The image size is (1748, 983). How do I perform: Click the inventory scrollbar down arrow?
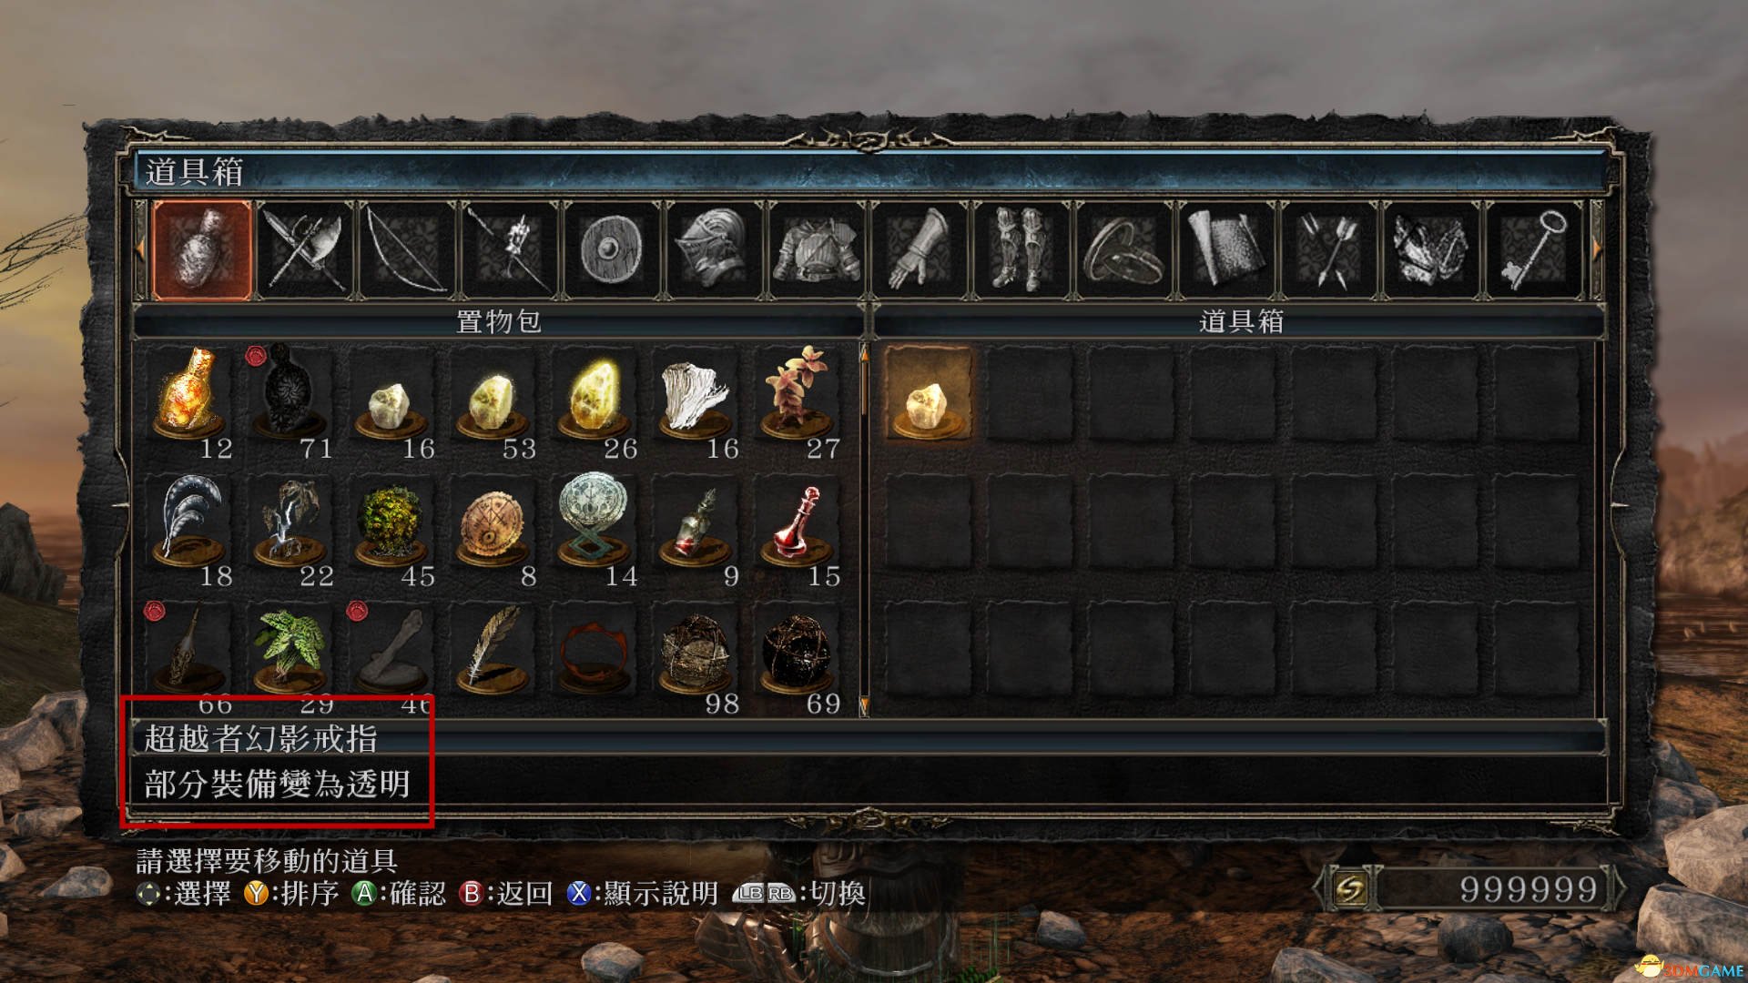(x=864, y=706)
